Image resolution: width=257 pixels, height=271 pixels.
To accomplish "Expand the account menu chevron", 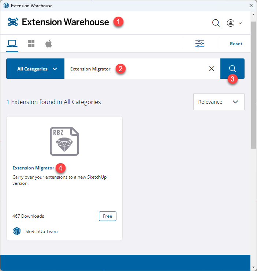I will [x=240, y=23].
